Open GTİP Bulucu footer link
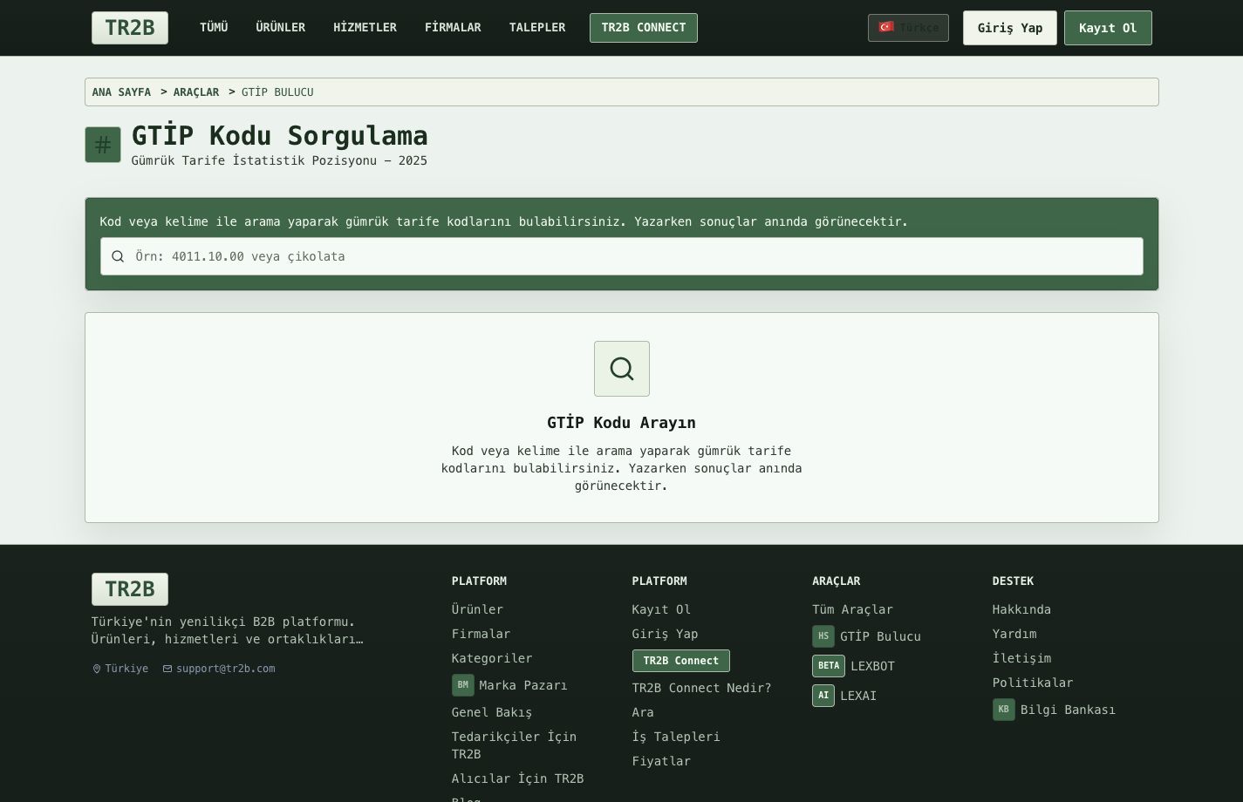 click(880, 636)
